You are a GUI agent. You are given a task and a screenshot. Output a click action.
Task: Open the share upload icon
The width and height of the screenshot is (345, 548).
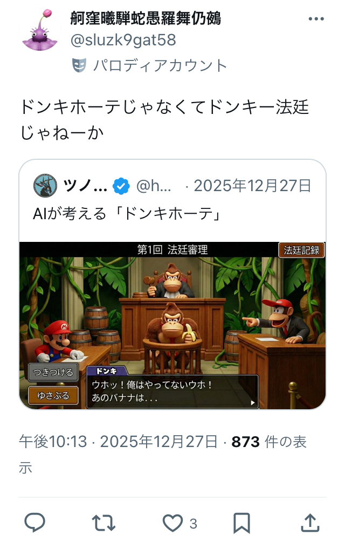coord(310,523)
